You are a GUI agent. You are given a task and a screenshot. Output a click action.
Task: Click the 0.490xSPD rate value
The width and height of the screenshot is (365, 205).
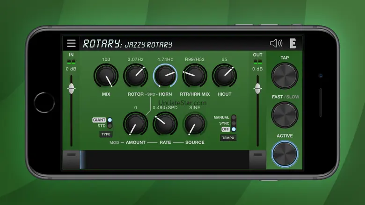pos(165,108)
